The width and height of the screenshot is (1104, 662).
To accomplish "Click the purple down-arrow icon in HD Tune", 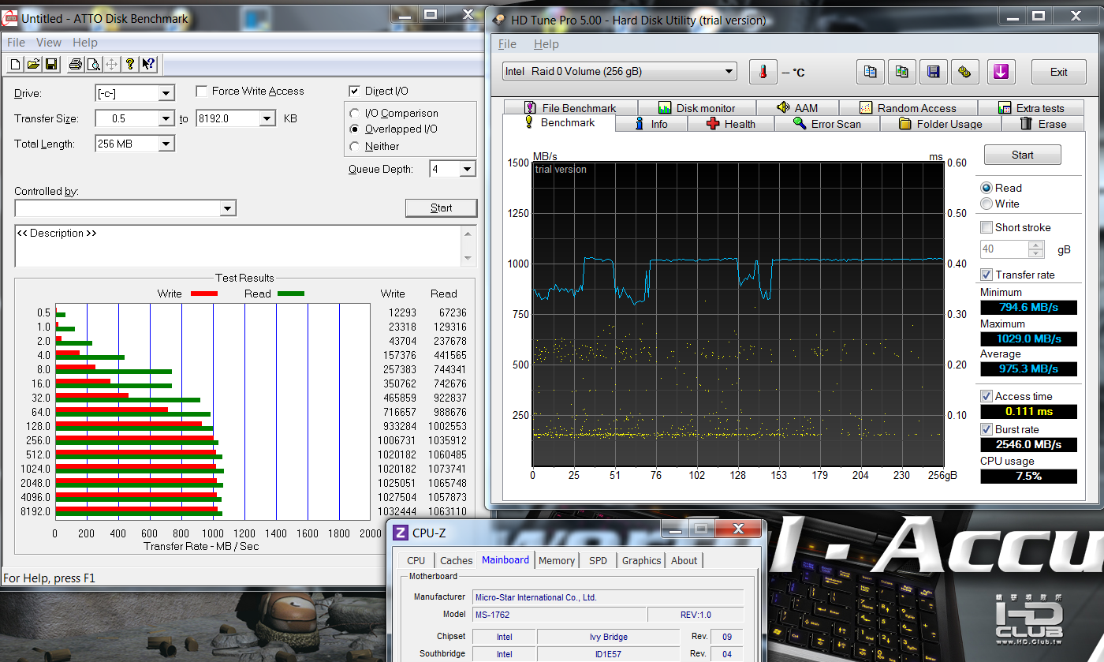I will [1001, 72].
